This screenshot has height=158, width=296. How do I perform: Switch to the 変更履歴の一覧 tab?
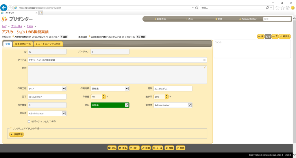[x=23, y=44]
